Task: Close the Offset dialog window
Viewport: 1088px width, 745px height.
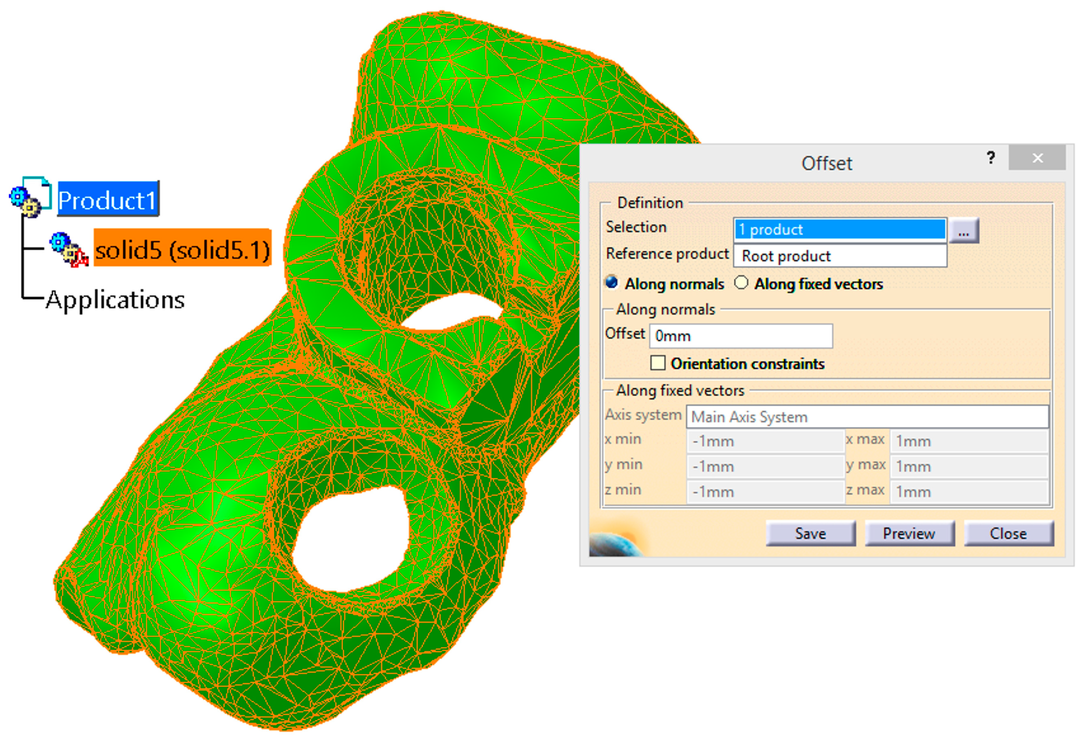Action: coord(1037,158)
